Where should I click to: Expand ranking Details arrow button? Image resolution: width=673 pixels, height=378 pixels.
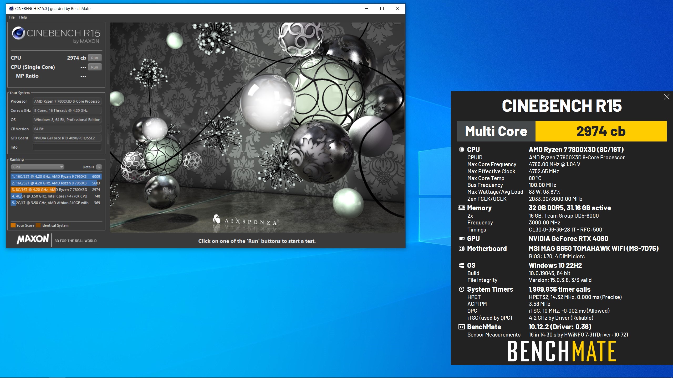click(99, 167)
